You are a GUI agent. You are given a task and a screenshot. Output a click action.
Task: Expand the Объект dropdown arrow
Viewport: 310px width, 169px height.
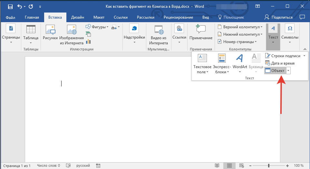(288, 71)
